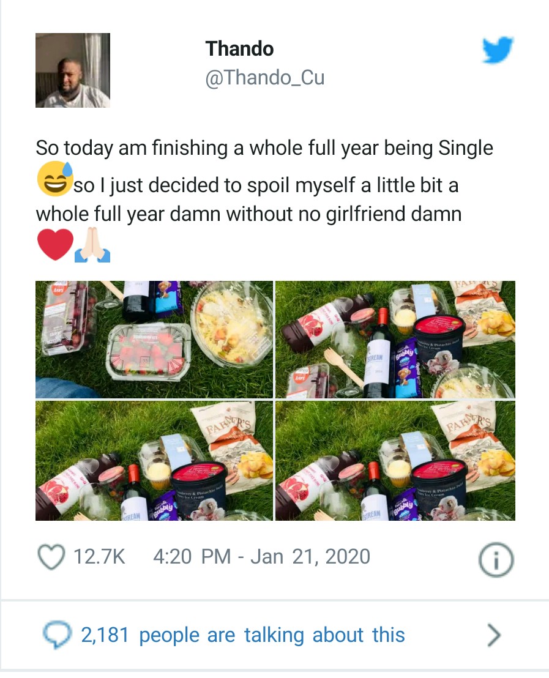
Task: Click the sweat-smile emoji in the tweet
Action: coord(54,179)
